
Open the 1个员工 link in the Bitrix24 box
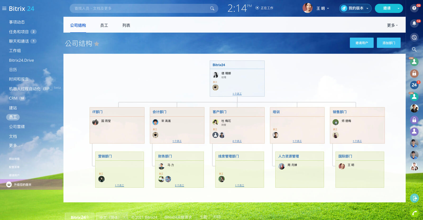pyautogui.click(x=237, y=94)
